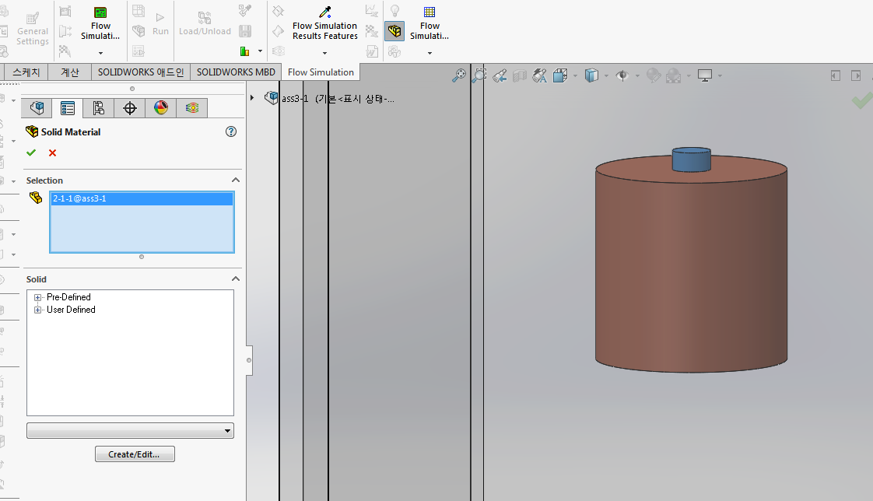The image size is (873, 501).
Task: Click the Dynamic Annotation Views icon
Action: [539, 75]
